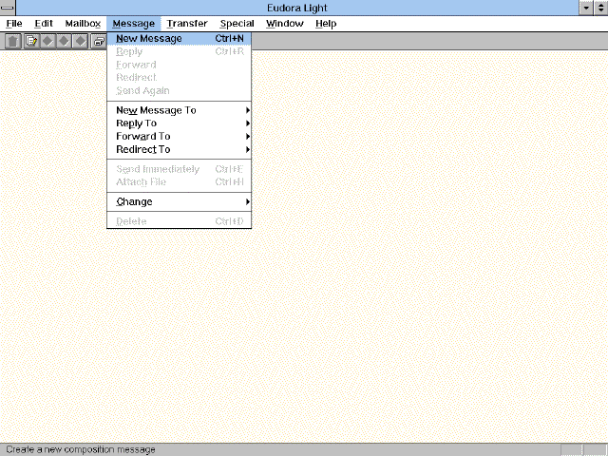
Task: Expand the Change submenu
Action: (180, 201)
